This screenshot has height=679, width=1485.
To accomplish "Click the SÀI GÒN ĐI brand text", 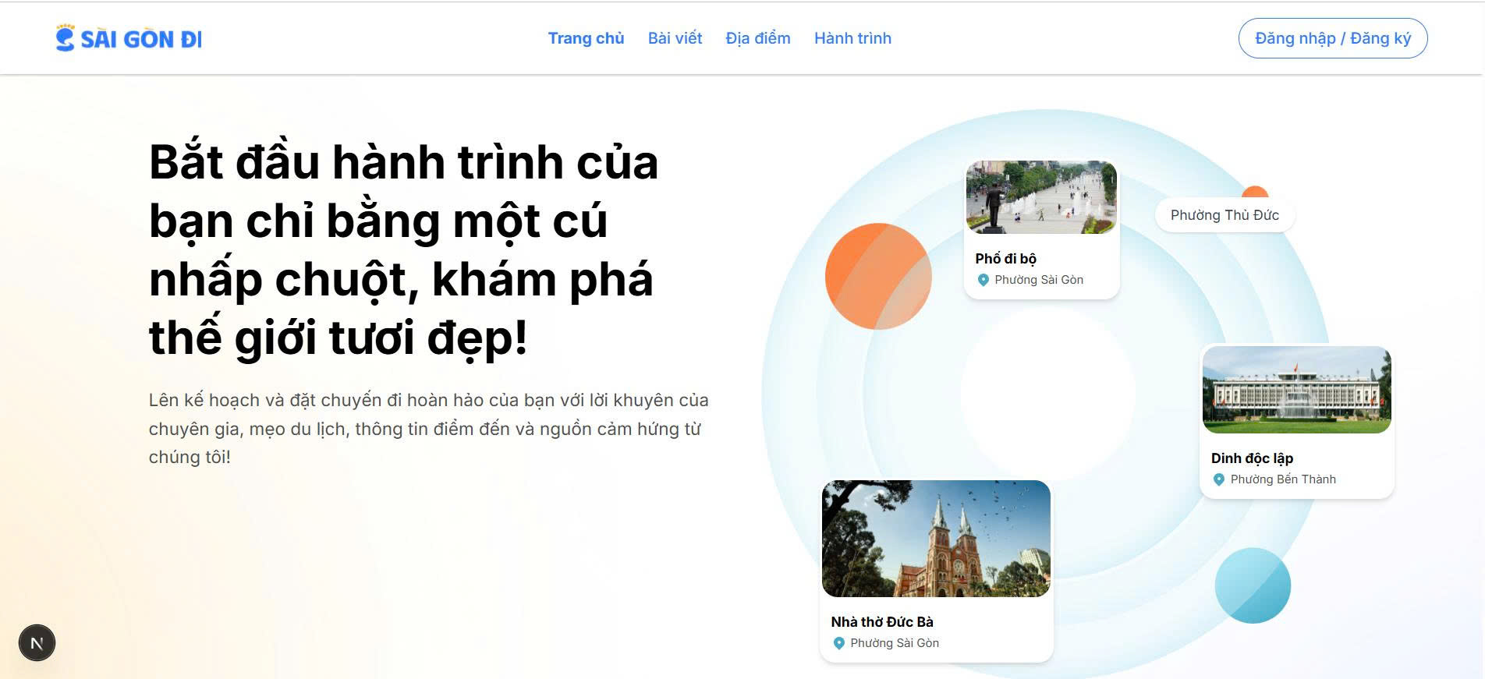I will coord(141,40).
